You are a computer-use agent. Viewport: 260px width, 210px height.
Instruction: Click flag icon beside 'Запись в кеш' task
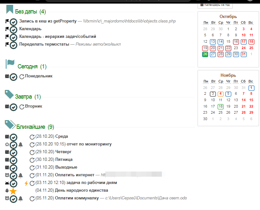(7, 21)
